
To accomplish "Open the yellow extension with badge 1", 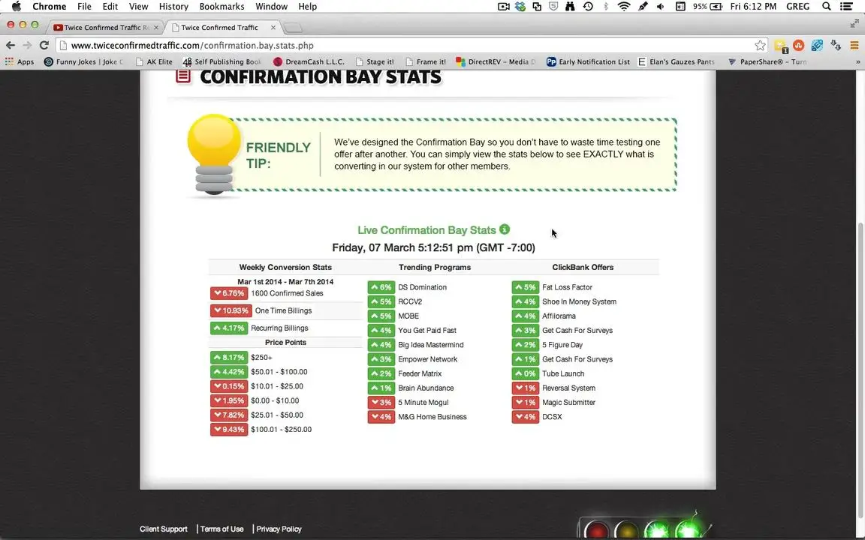I will pyautogui.click(x=781, y=46).
